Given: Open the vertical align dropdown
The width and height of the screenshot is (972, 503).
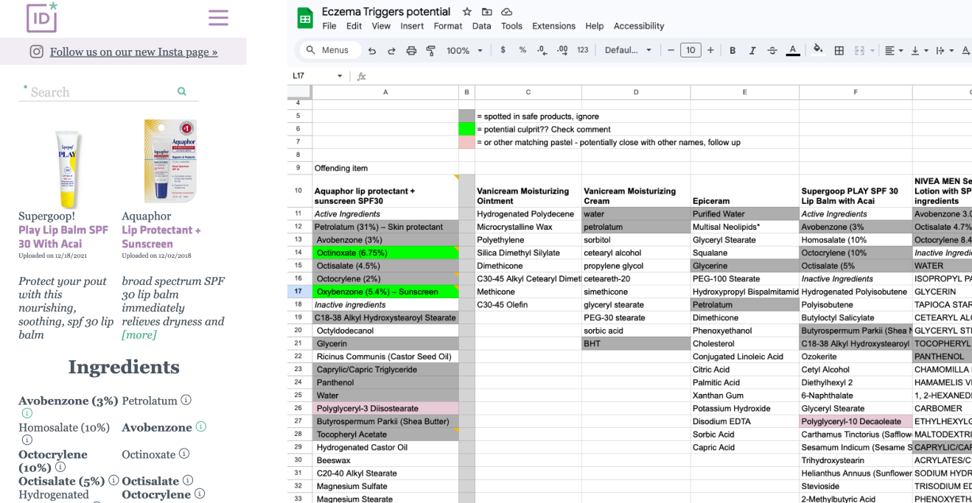Looking at the screenshot, I should click(x=920, y=50).
